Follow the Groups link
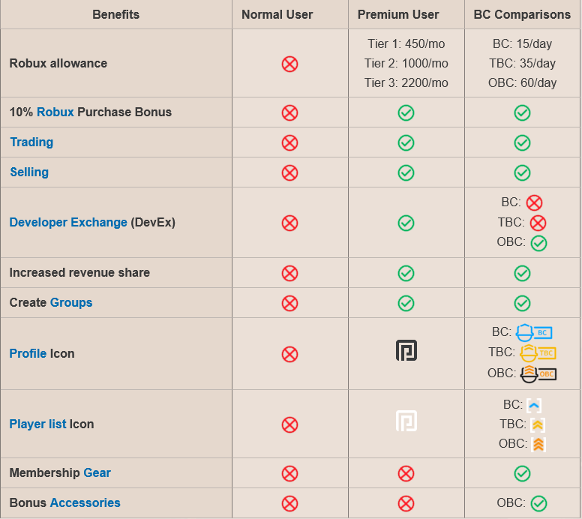 tap(71, 303)
